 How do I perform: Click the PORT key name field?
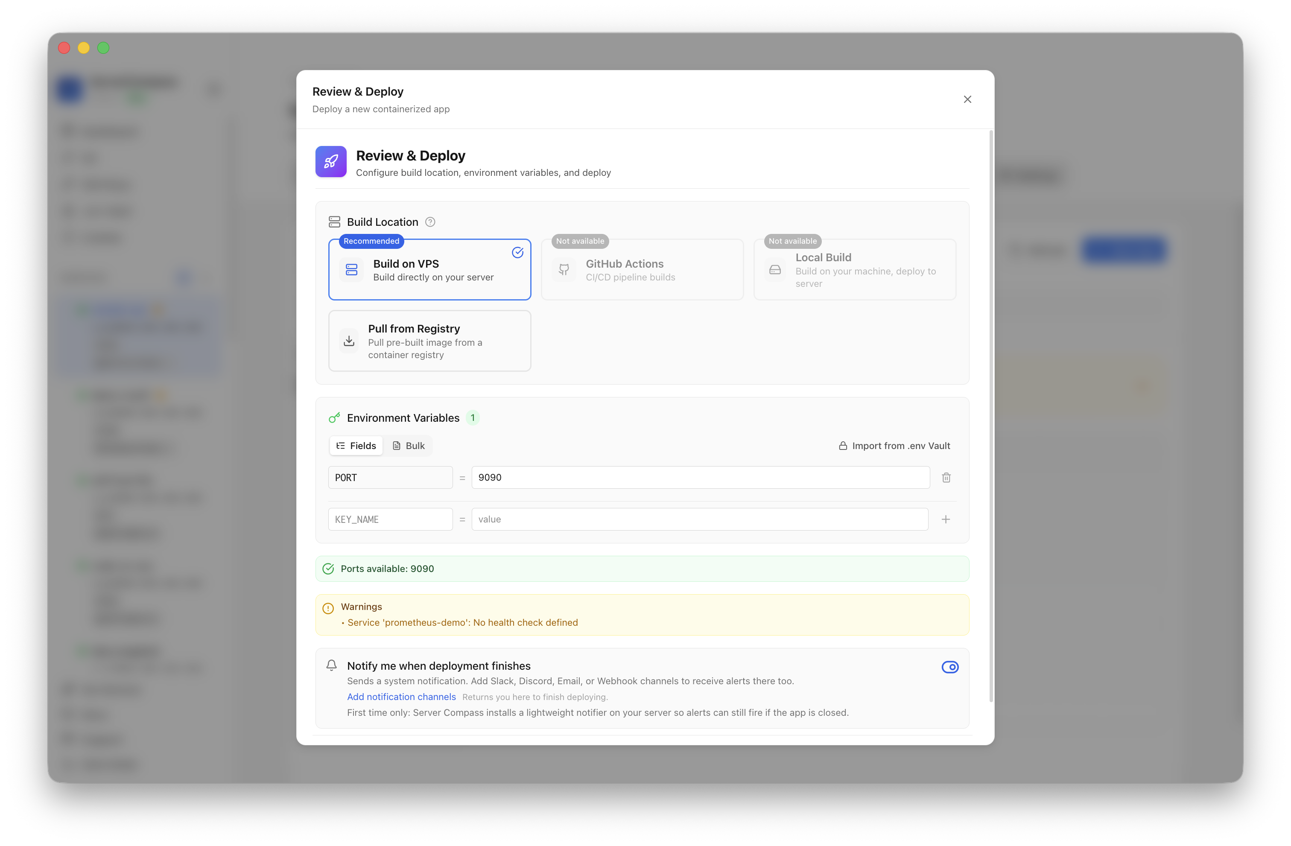click(x=391, y=478)
